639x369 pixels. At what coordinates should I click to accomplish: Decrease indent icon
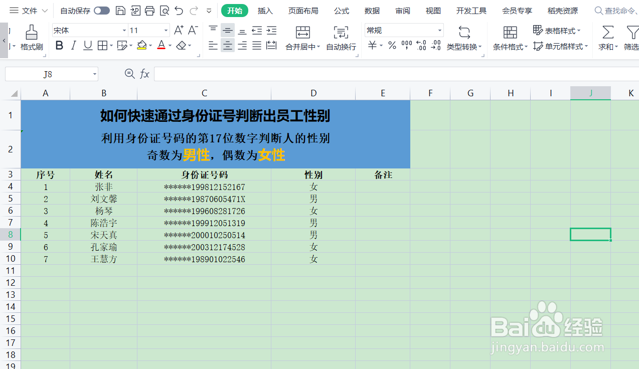[257, 31]
